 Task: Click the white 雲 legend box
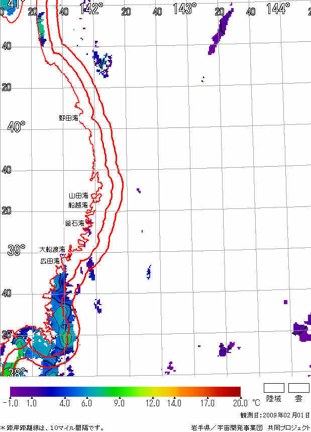pyautogui.click(x=298, y=388)
